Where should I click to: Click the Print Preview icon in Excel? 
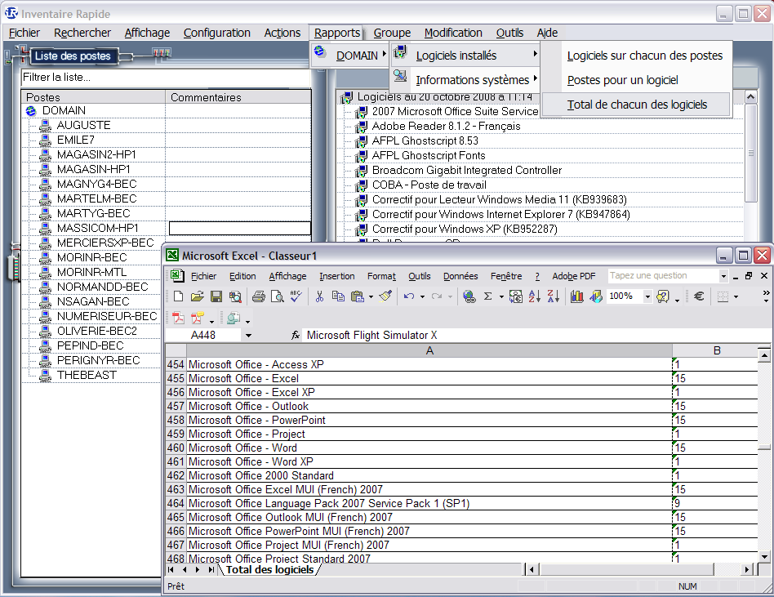click(x=278, y=296)
